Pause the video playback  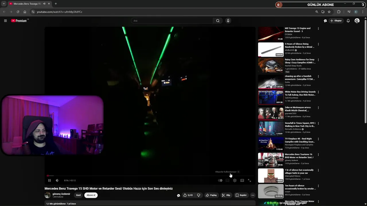[x=49, y=181]
